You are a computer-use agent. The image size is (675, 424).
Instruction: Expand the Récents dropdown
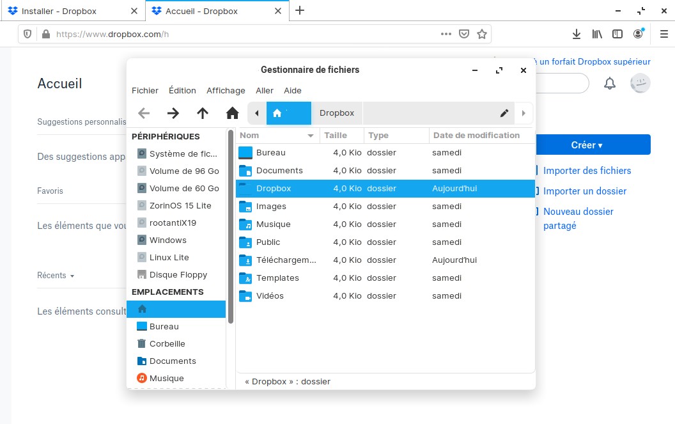tap(56, 276)
